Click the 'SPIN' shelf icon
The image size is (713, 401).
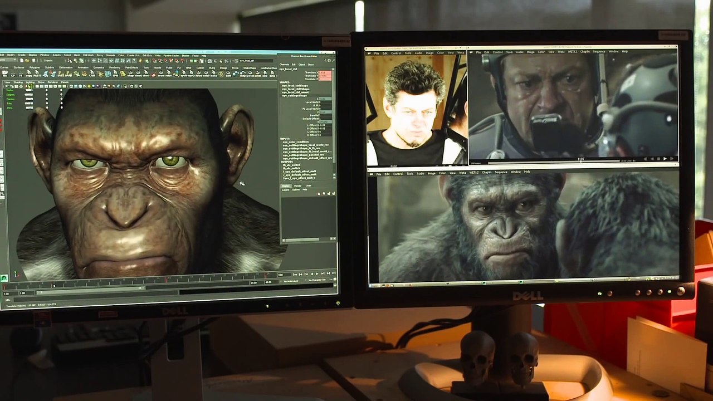(115, 74)
